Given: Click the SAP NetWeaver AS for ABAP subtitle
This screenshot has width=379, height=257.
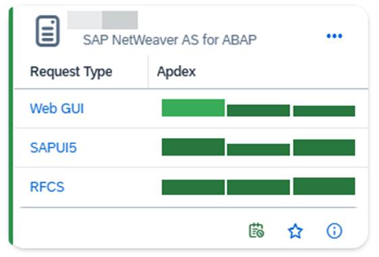Looking at the screenshot, I should click(170, 40).
